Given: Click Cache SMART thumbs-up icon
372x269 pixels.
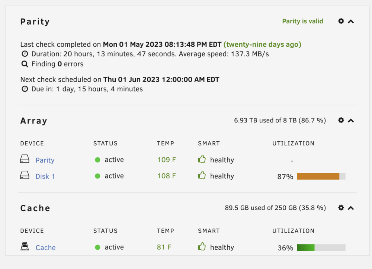Looking at the screenshot, I should (x=202, y=246).
